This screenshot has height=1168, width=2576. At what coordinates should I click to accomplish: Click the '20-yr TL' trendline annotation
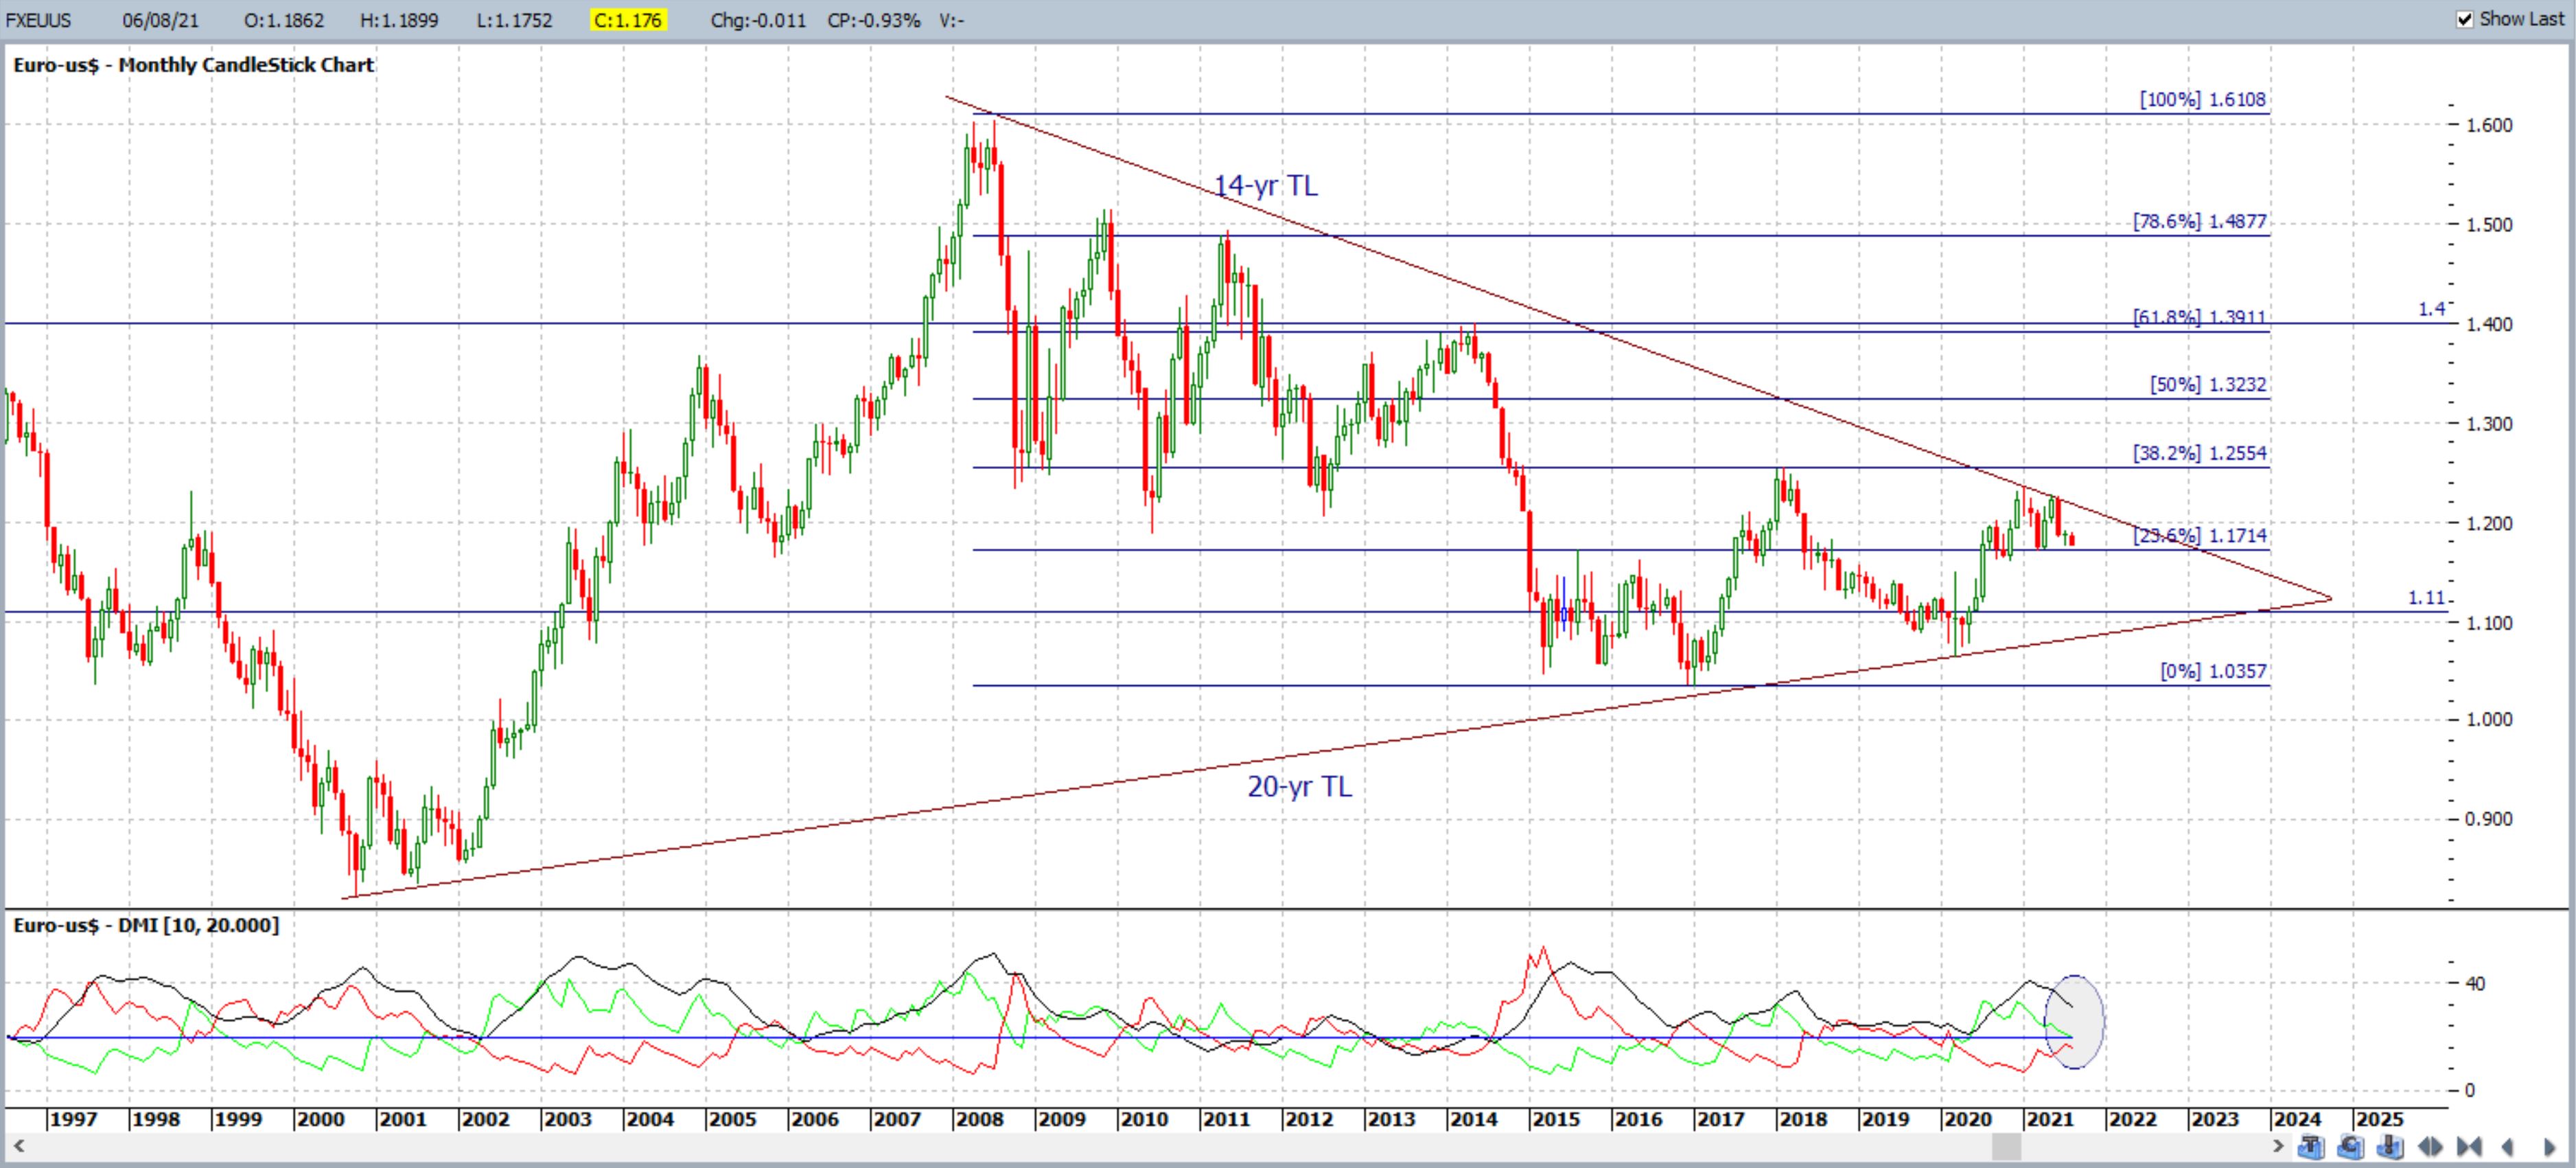[1299, 787]
